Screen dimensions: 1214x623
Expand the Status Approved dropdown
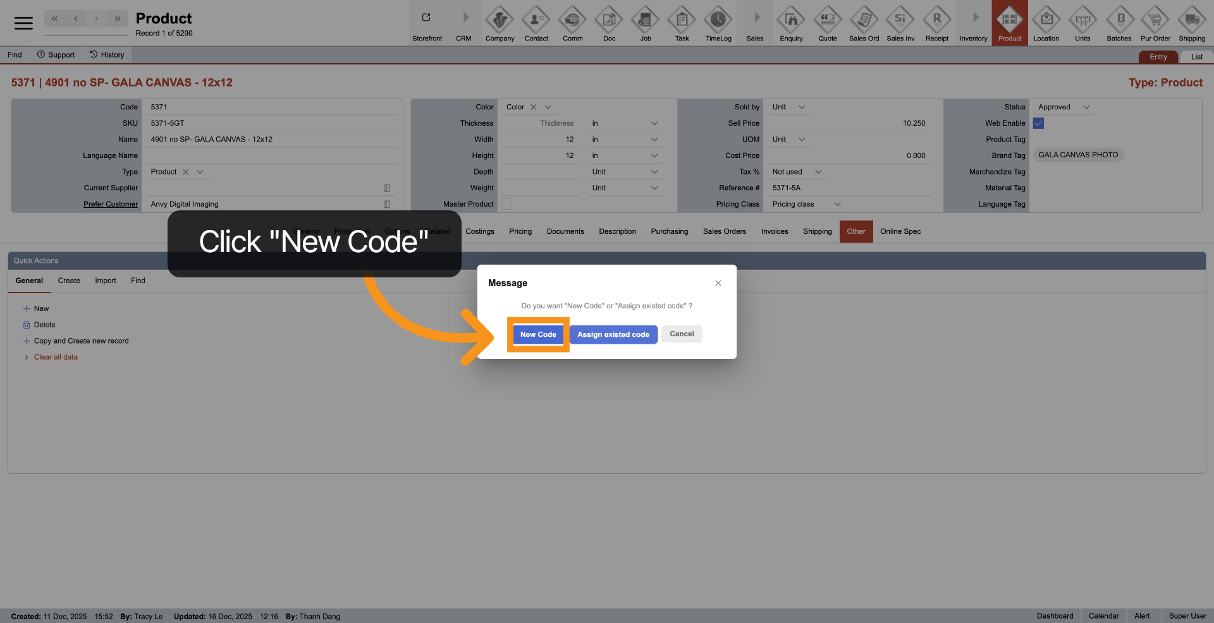[1086, 107]
